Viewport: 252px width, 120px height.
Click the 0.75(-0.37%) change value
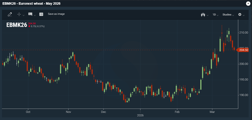(38, 26)
